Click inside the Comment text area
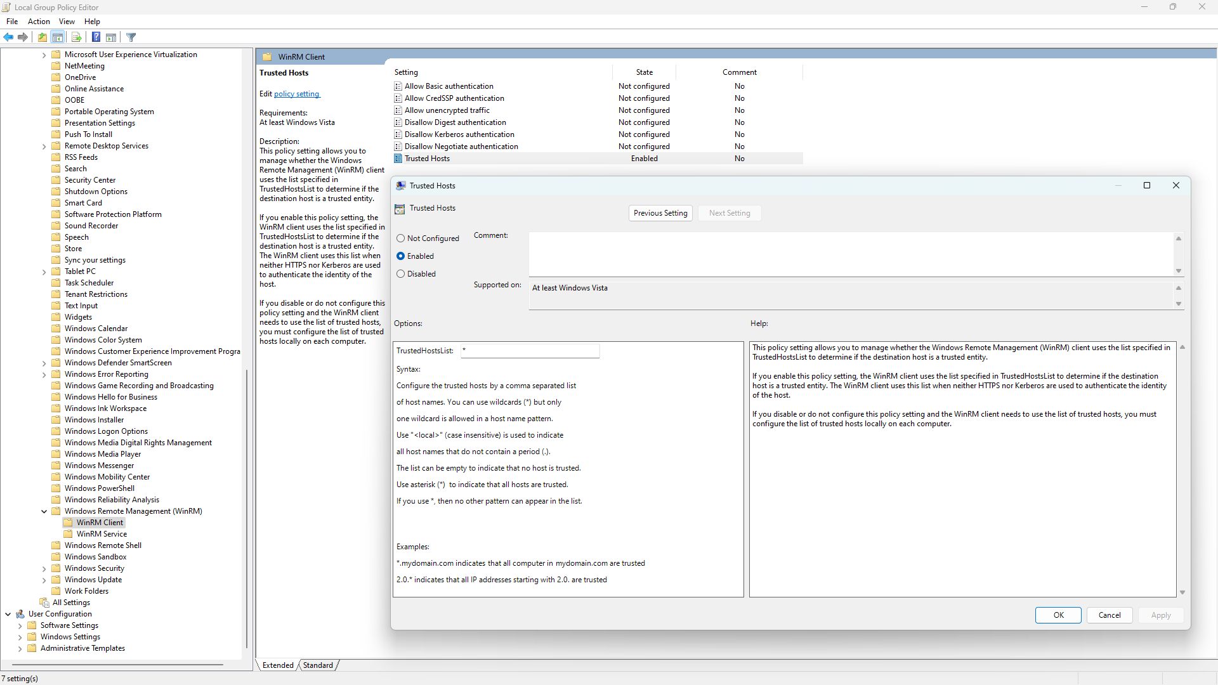Screen dimensions: 1218x685 coord(851,254)
